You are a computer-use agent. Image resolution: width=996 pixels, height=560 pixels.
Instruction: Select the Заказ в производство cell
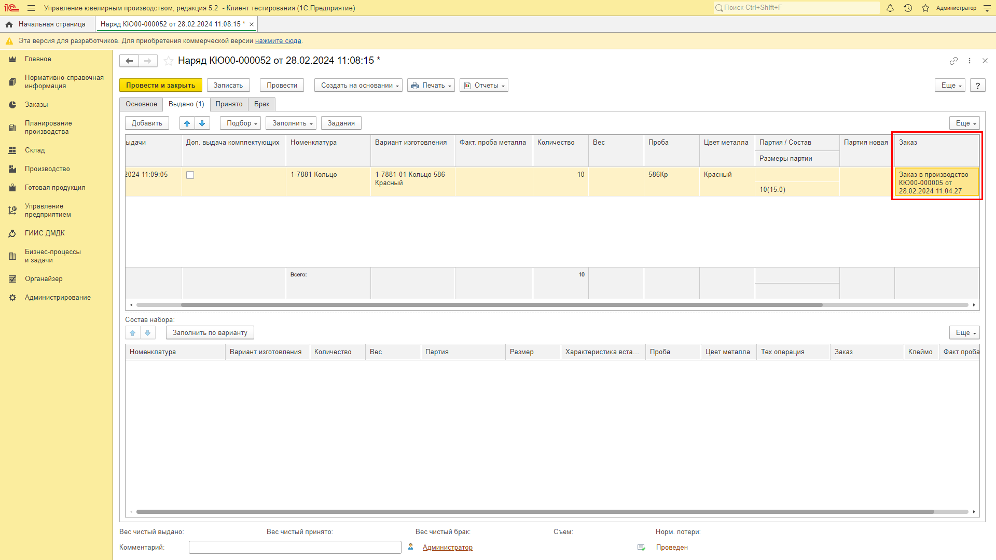click(x=937, y=183)
